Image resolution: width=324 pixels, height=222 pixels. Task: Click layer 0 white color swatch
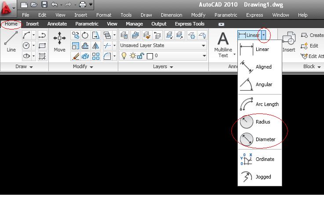pyautogui.click(x=150, y=56)
